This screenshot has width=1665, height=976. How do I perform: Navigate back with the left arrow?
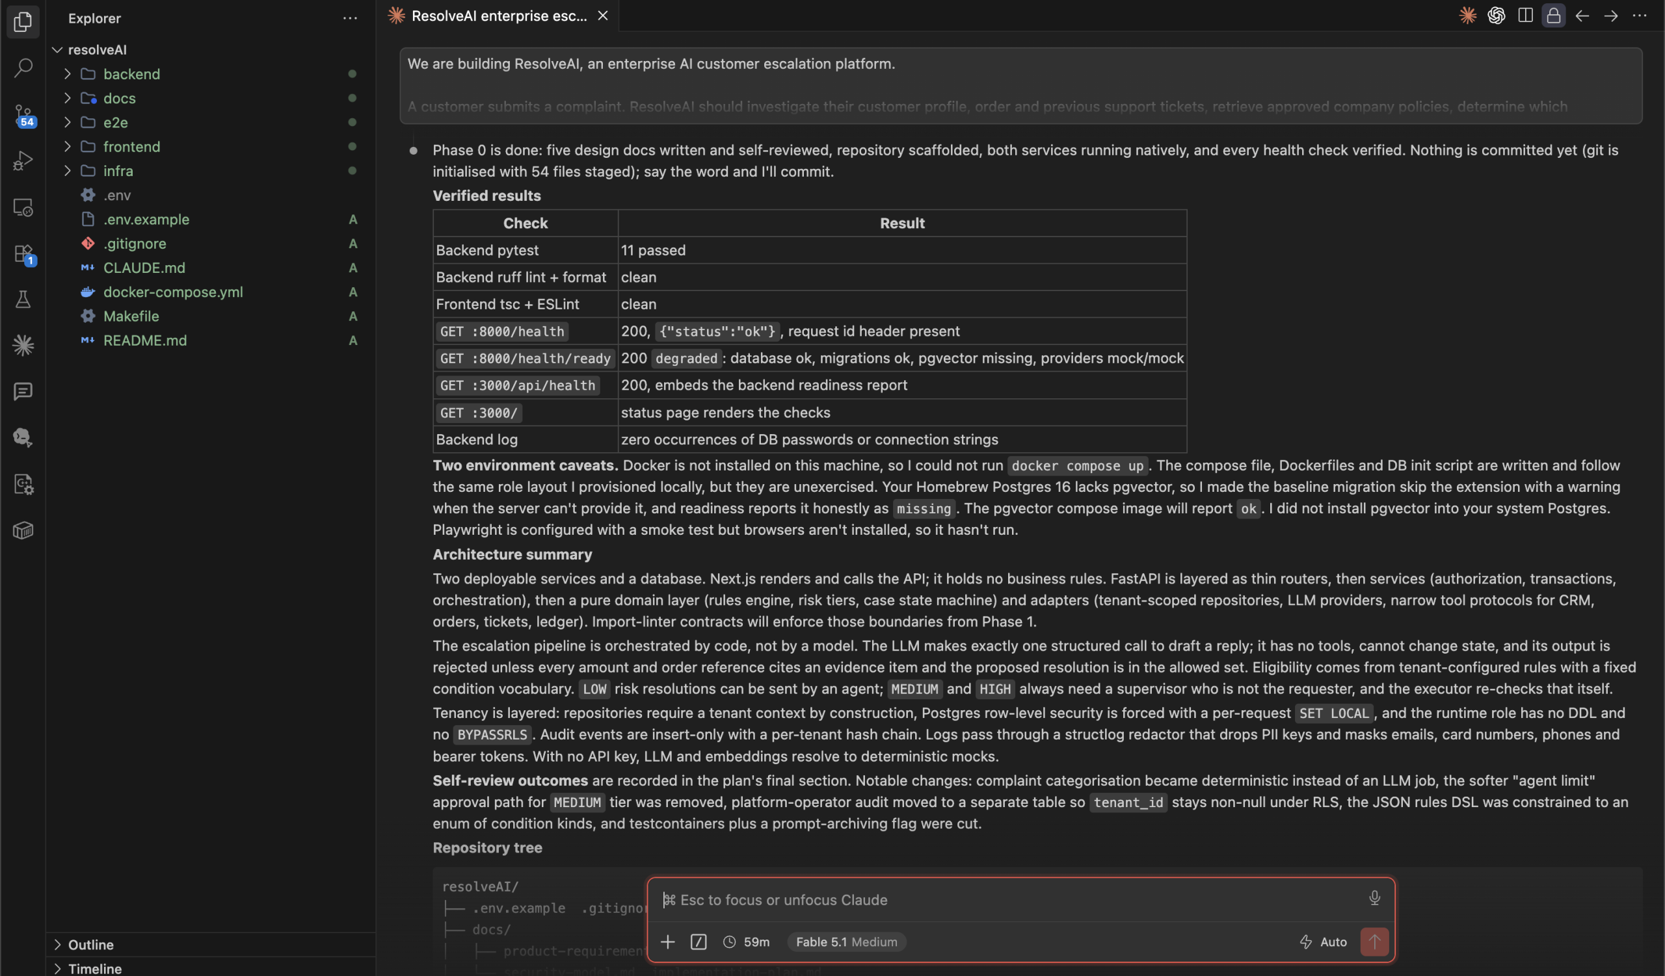point(1582,15)
